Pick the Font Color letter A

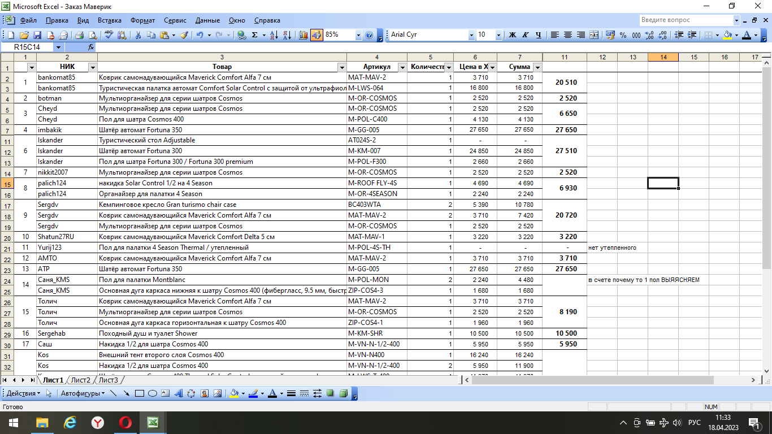(746, 35)
